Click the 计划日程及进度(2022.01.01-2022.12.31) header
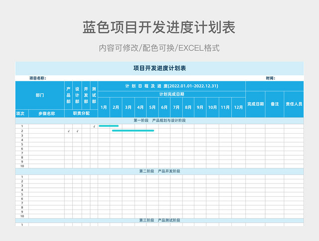Image resolution: width=319 pixels, height=241 pixels. coord(171,86)
